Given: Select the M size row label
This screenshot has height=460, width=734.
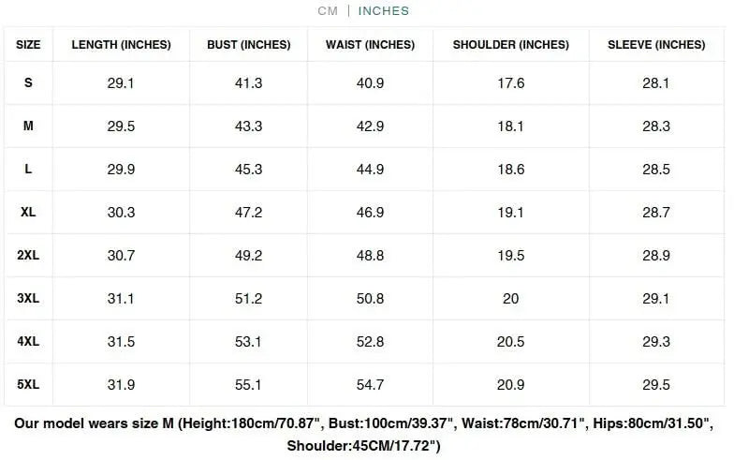Looking at the screenshot, I should [28, 126].
